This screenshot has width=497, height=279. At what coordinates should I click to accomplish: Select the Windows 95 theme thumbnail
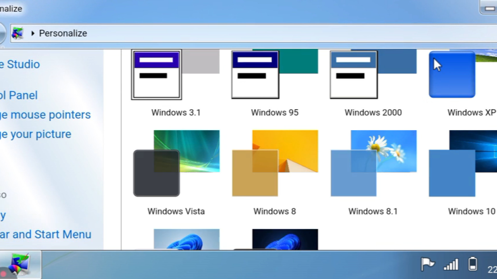click(275, 74)
